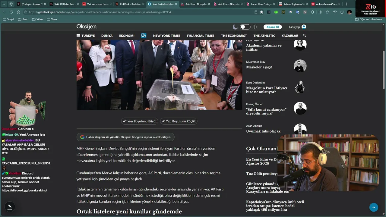Toggle the browser split screen icon
Image resolution: width=386 pixels, height=217 pixels.
[x=320, y=12]
